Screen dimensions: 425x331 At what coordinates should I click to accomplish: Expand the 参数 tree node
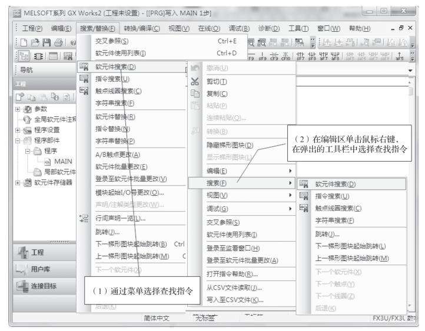click(18, 109)
